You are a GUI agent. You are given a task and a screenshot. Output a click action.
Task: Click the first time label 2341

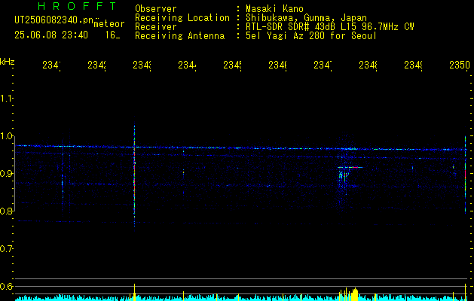(x=51, y=65)
